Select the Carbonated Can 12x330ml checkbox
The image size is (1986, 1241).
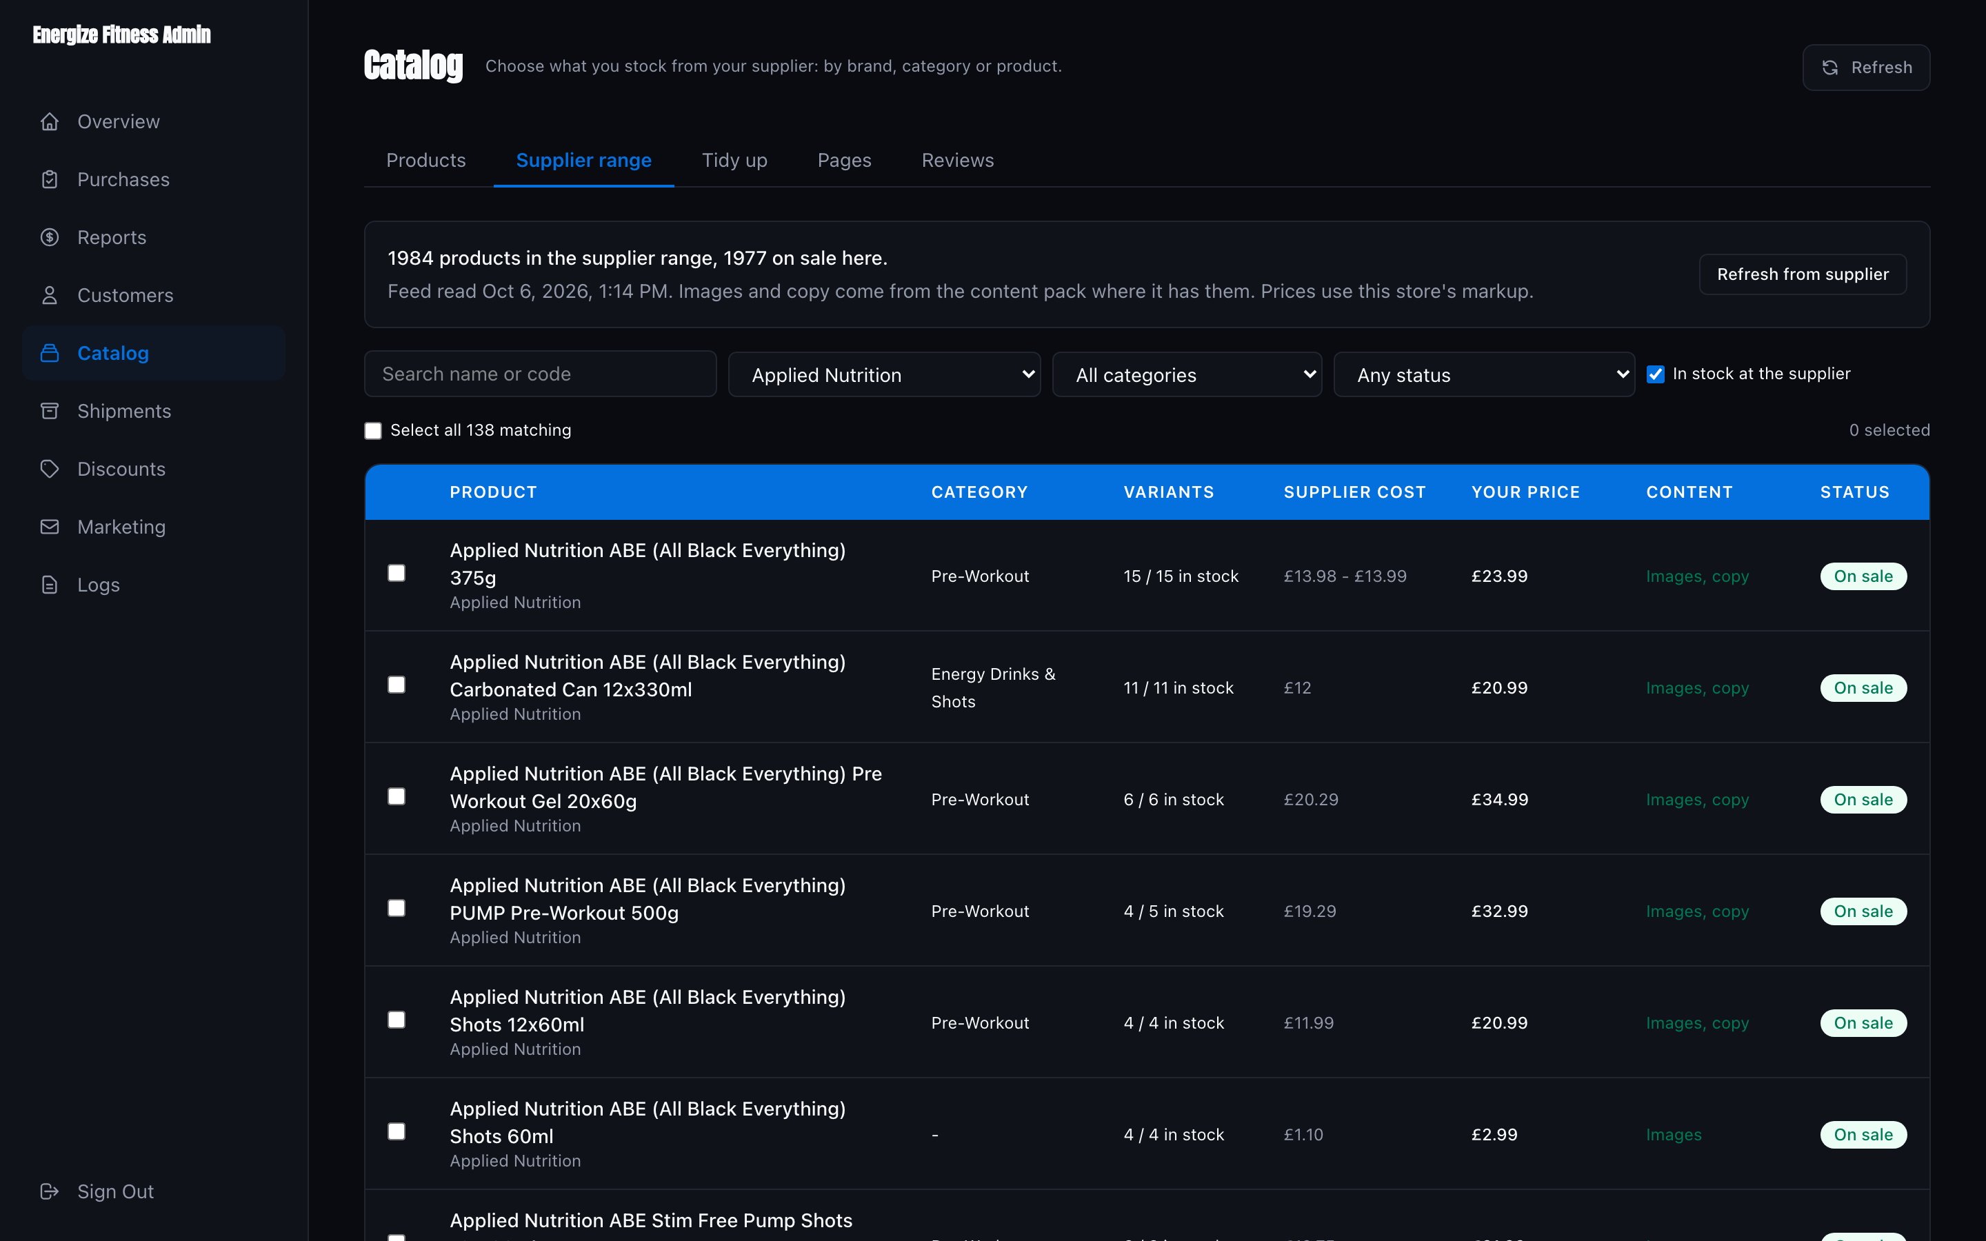(397, 685)
